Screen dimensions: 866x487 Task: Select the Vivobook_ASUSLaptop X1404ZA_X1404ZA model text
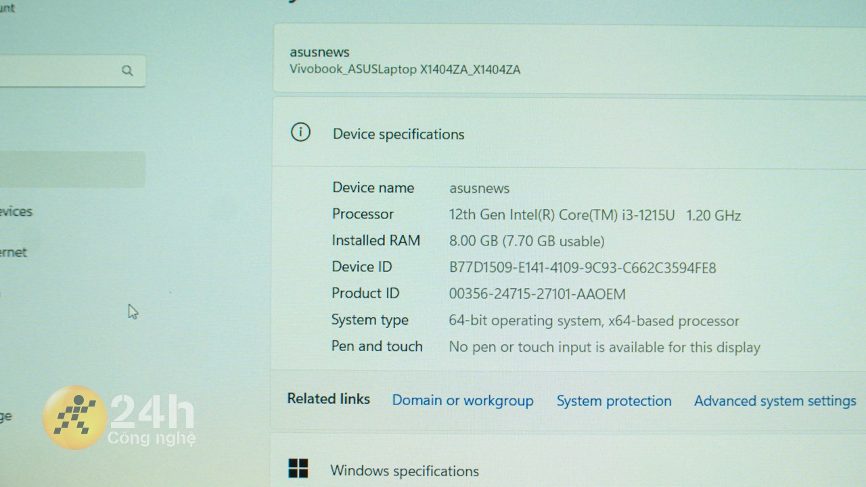point(405,69)
